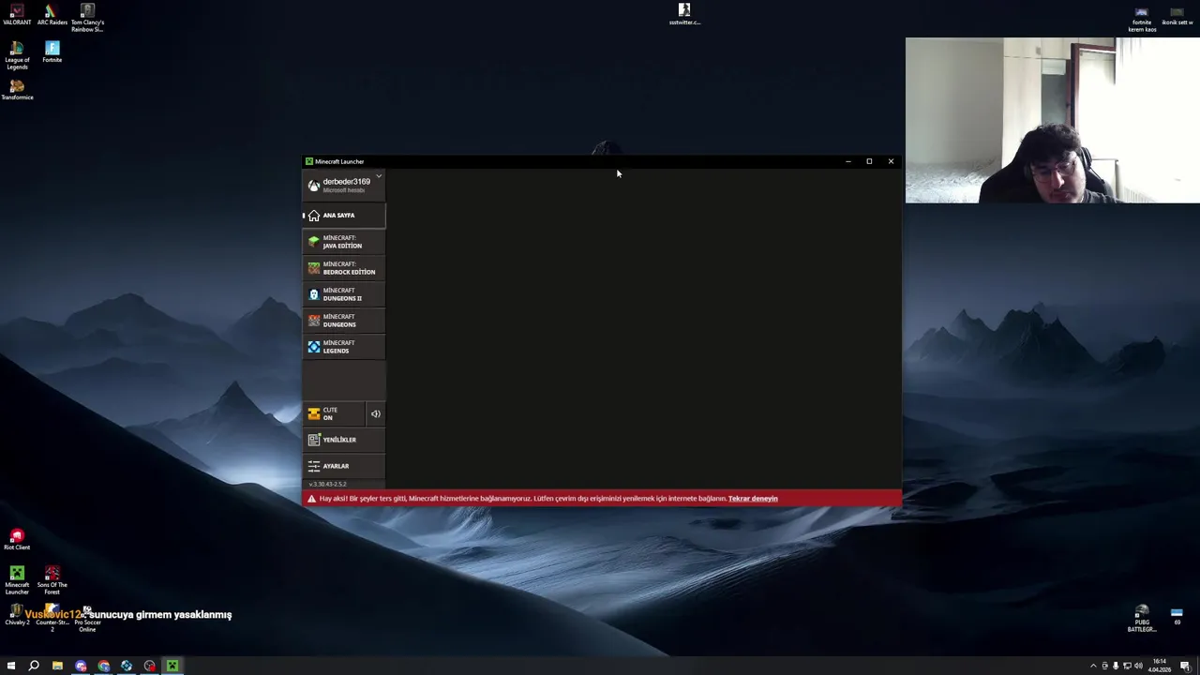This screenshot has height=675, width=1200.
Task: Minimize the Minecraft Launcher window
Action: click(x=847, y=161)
